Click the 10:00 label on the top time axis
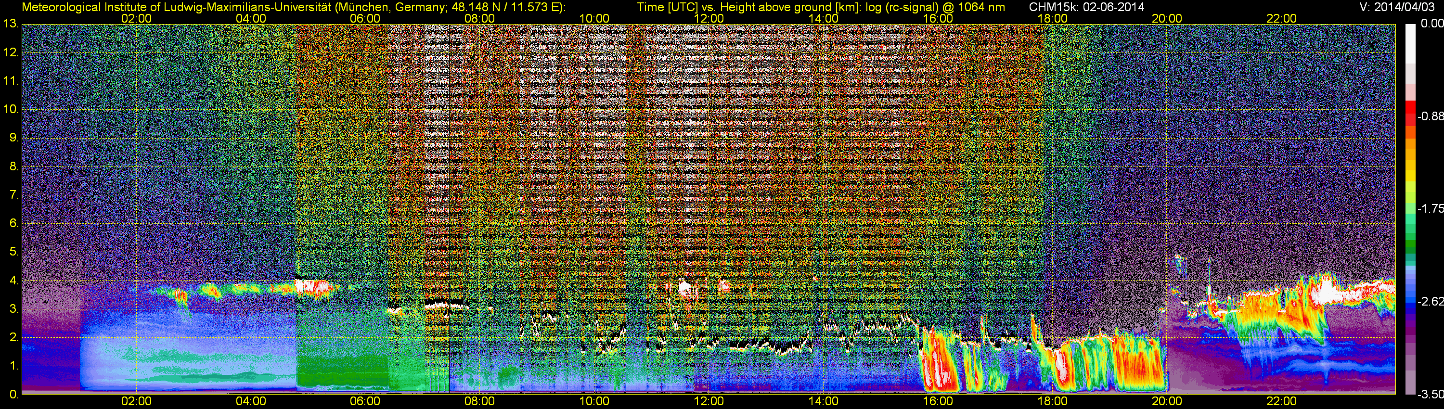The image size is (1444, 409). tap(594, 18)
